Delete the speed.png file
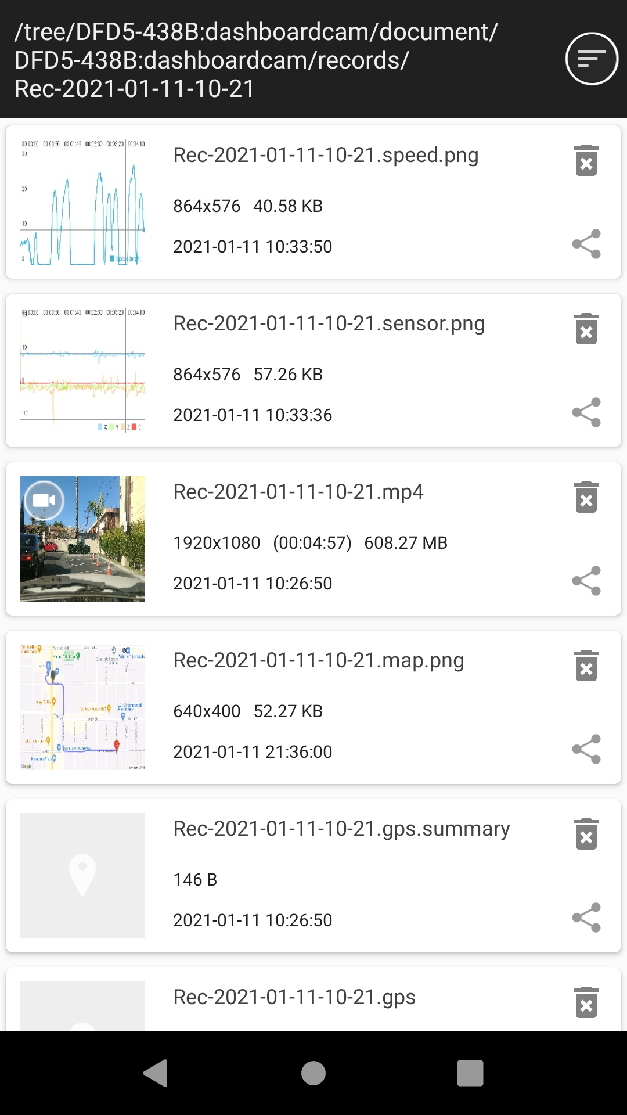627x1115 pixels. coord(586,160)
